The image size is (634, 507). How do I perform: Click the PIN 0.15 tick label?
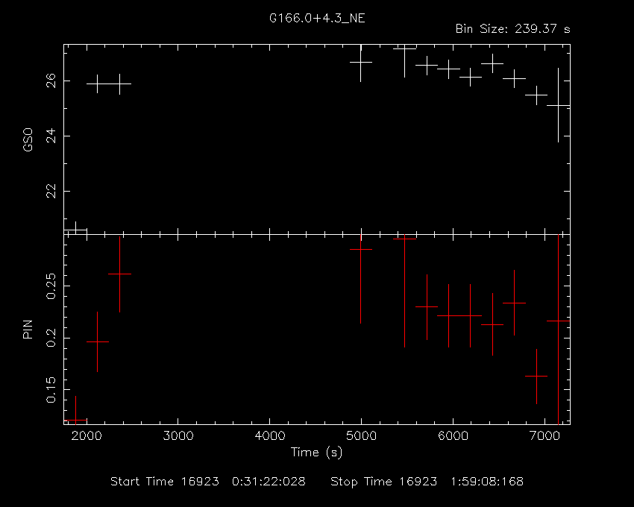(x=51, y=390)
